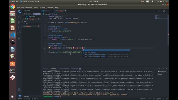Open the system power menu arrow
Viewport: 178px width, 100px height.
[167, 1]
